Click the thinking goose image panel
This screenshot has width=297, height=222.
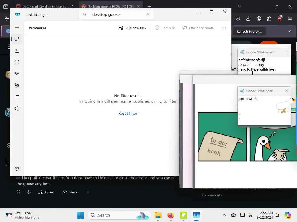click(273, 145)
